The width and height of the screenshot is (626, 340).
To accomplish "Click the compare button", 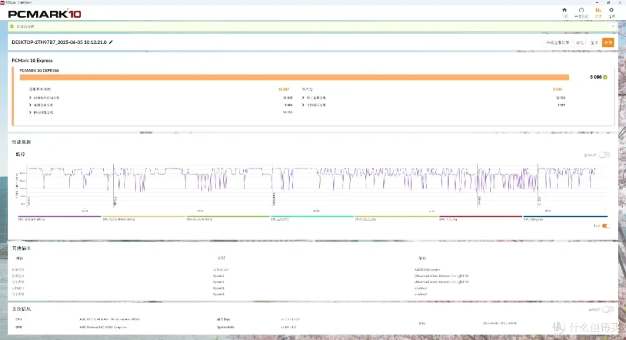I will [x=580, y=43].
